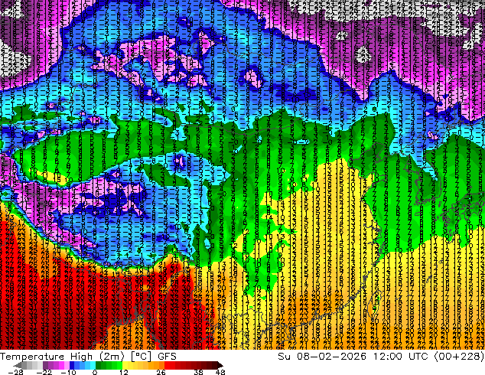
Task: Click the '0' legend label
Action: coord(95,372)
